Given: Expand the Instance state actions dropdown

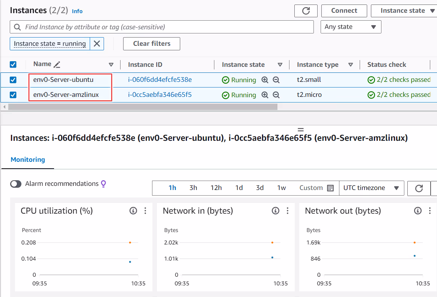Looking at the screenshot, I should pyautogui.click(x=405, y=11).
